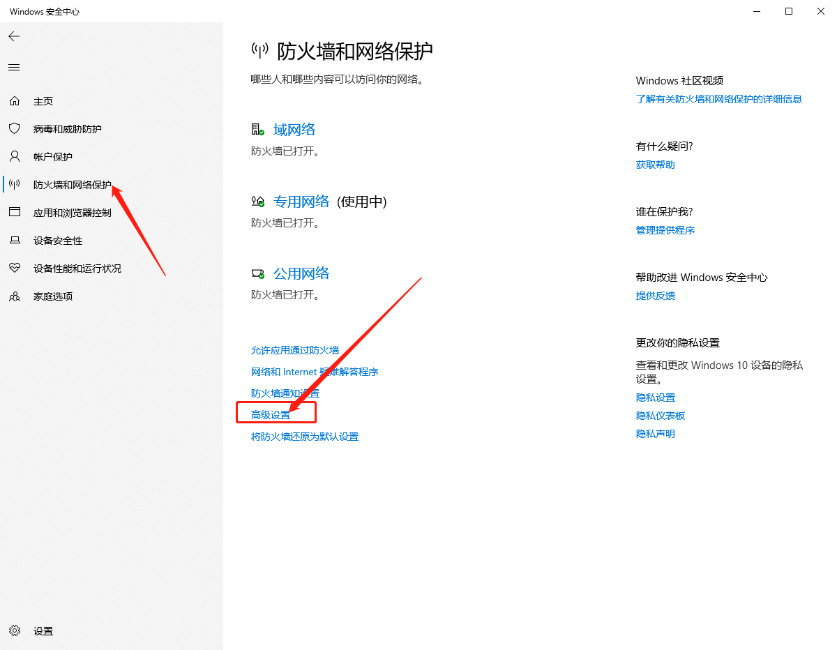This screenshot has height=650, width=837.
Task: Click 允许应用通过防火墙 link
Action: [x=295, y=350]
